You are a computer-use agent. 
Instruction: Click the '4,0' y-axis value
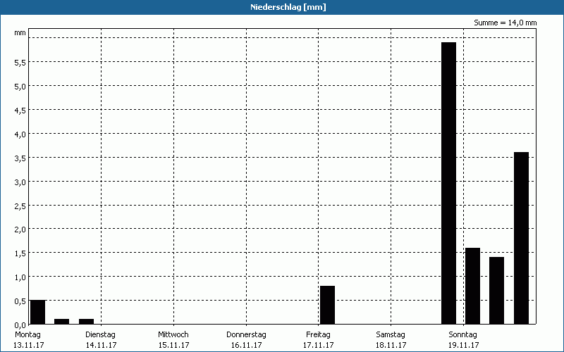click(20, 134)
